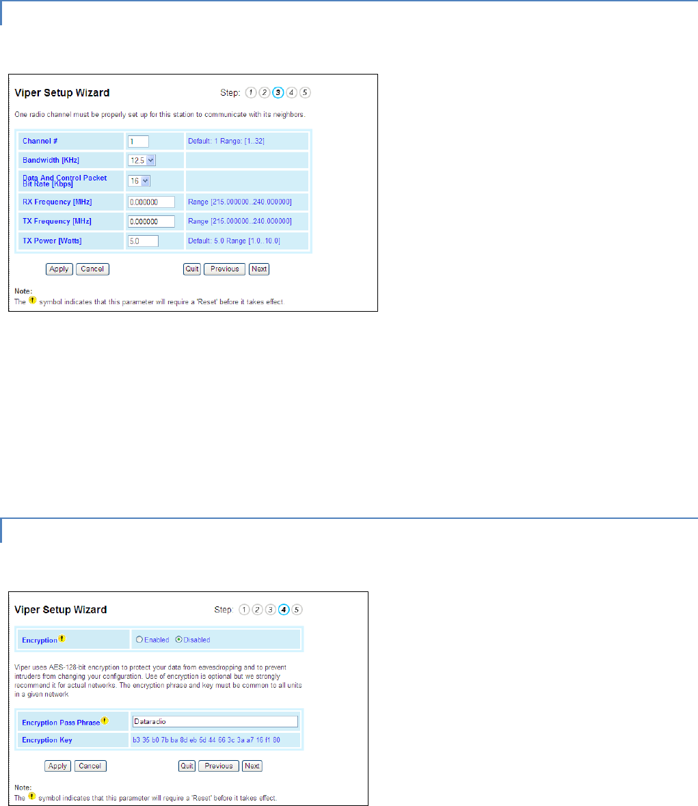This screenshot has width=698, height=806.
Task: Click the 'Bandwidth [KHz]' label
Action: 51,161
